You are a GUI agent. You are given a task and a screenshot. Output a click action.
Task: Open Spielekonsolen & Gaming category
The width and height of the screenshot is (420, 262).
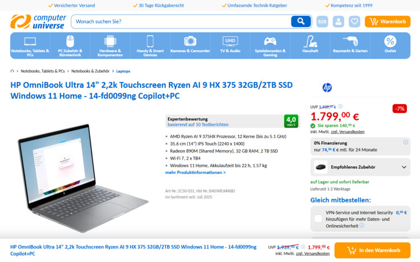270,46
